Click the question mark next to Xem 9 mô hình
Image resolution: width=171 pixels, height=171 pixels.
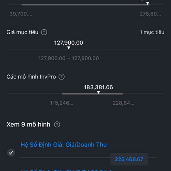[57, 125]
